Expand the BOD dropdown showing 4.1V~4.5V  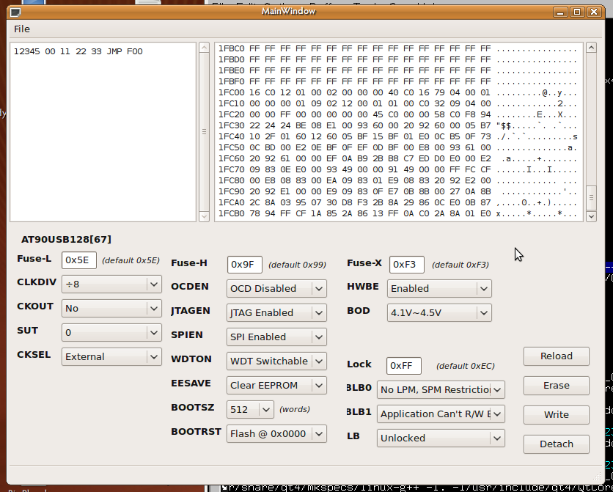tap(439, 312)
